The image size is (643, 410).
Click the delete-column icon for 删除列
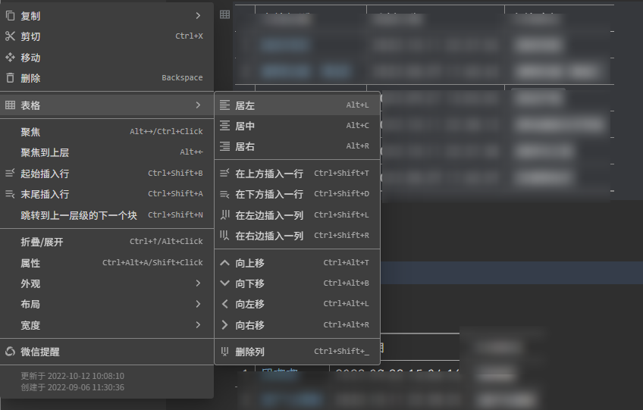(x=224, y=352)
